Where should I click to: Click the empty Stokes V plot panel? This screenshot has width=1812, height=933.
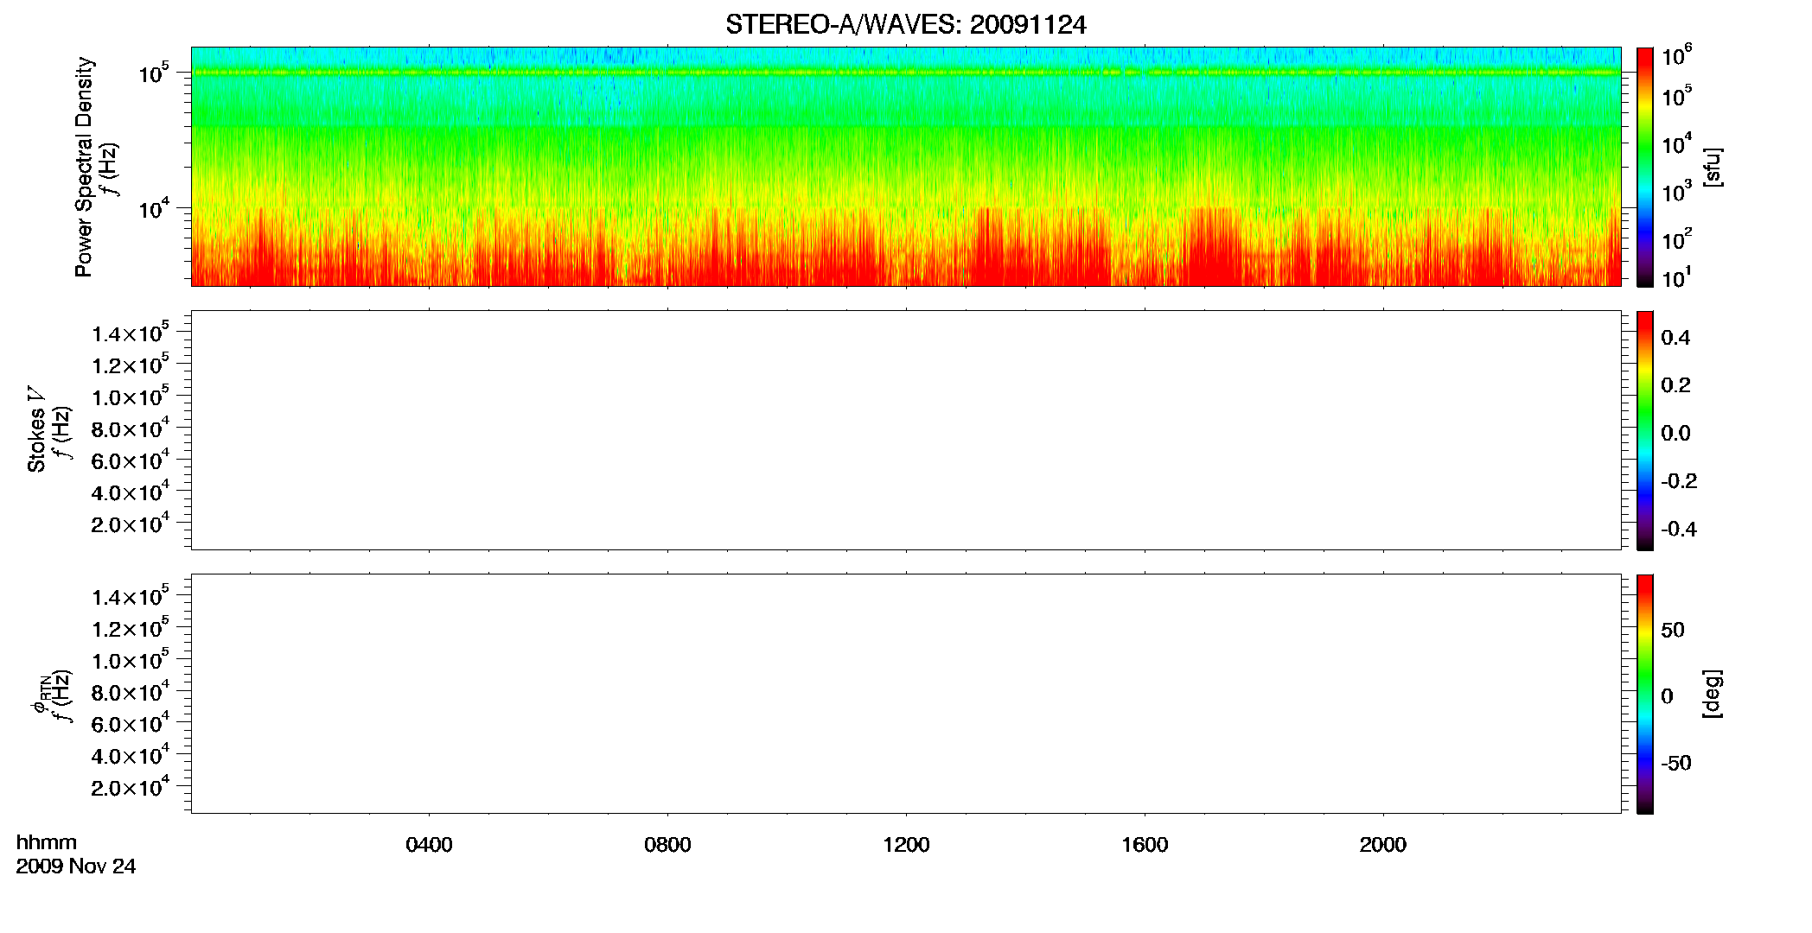(905, 430)
